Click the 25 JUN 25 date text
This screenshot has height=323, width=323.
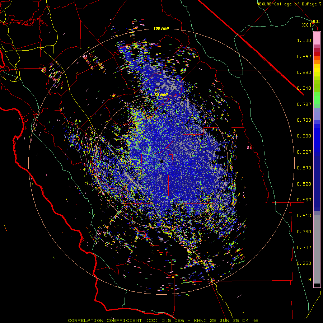click(224, 320)
